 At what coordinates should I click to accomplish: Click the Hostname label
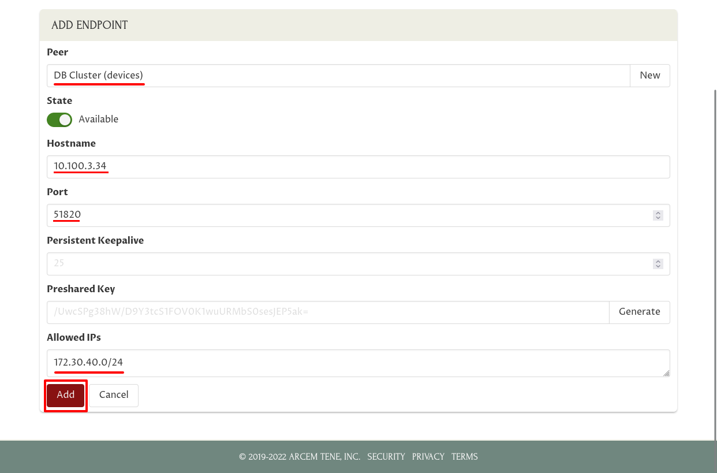click(72, 144)
